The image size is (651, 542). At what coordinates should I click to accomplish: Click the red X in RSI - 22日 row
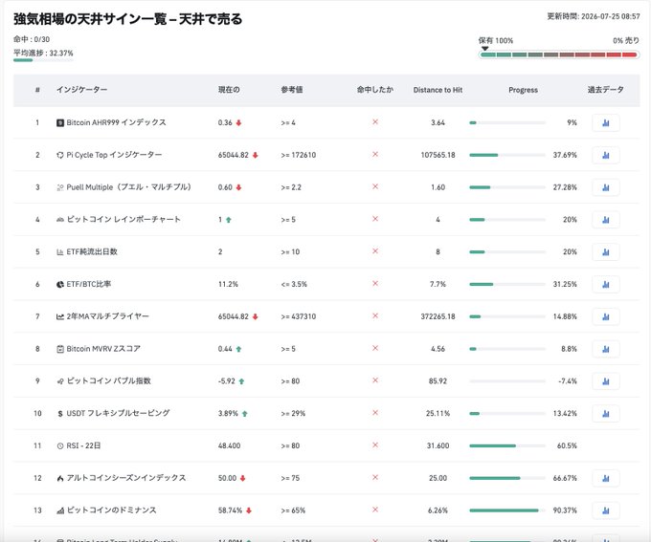click(x=375, y=444)
